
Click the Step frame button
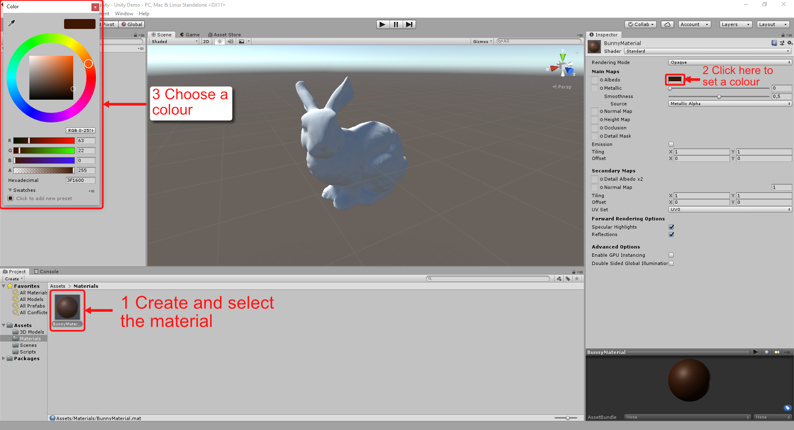[409, 24]
